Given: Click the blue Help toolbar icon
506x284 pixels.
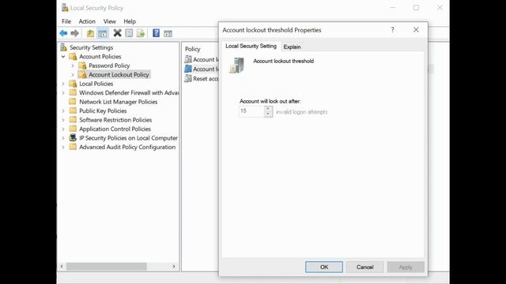Looking at the screenshot, I should tap(157, 33).
